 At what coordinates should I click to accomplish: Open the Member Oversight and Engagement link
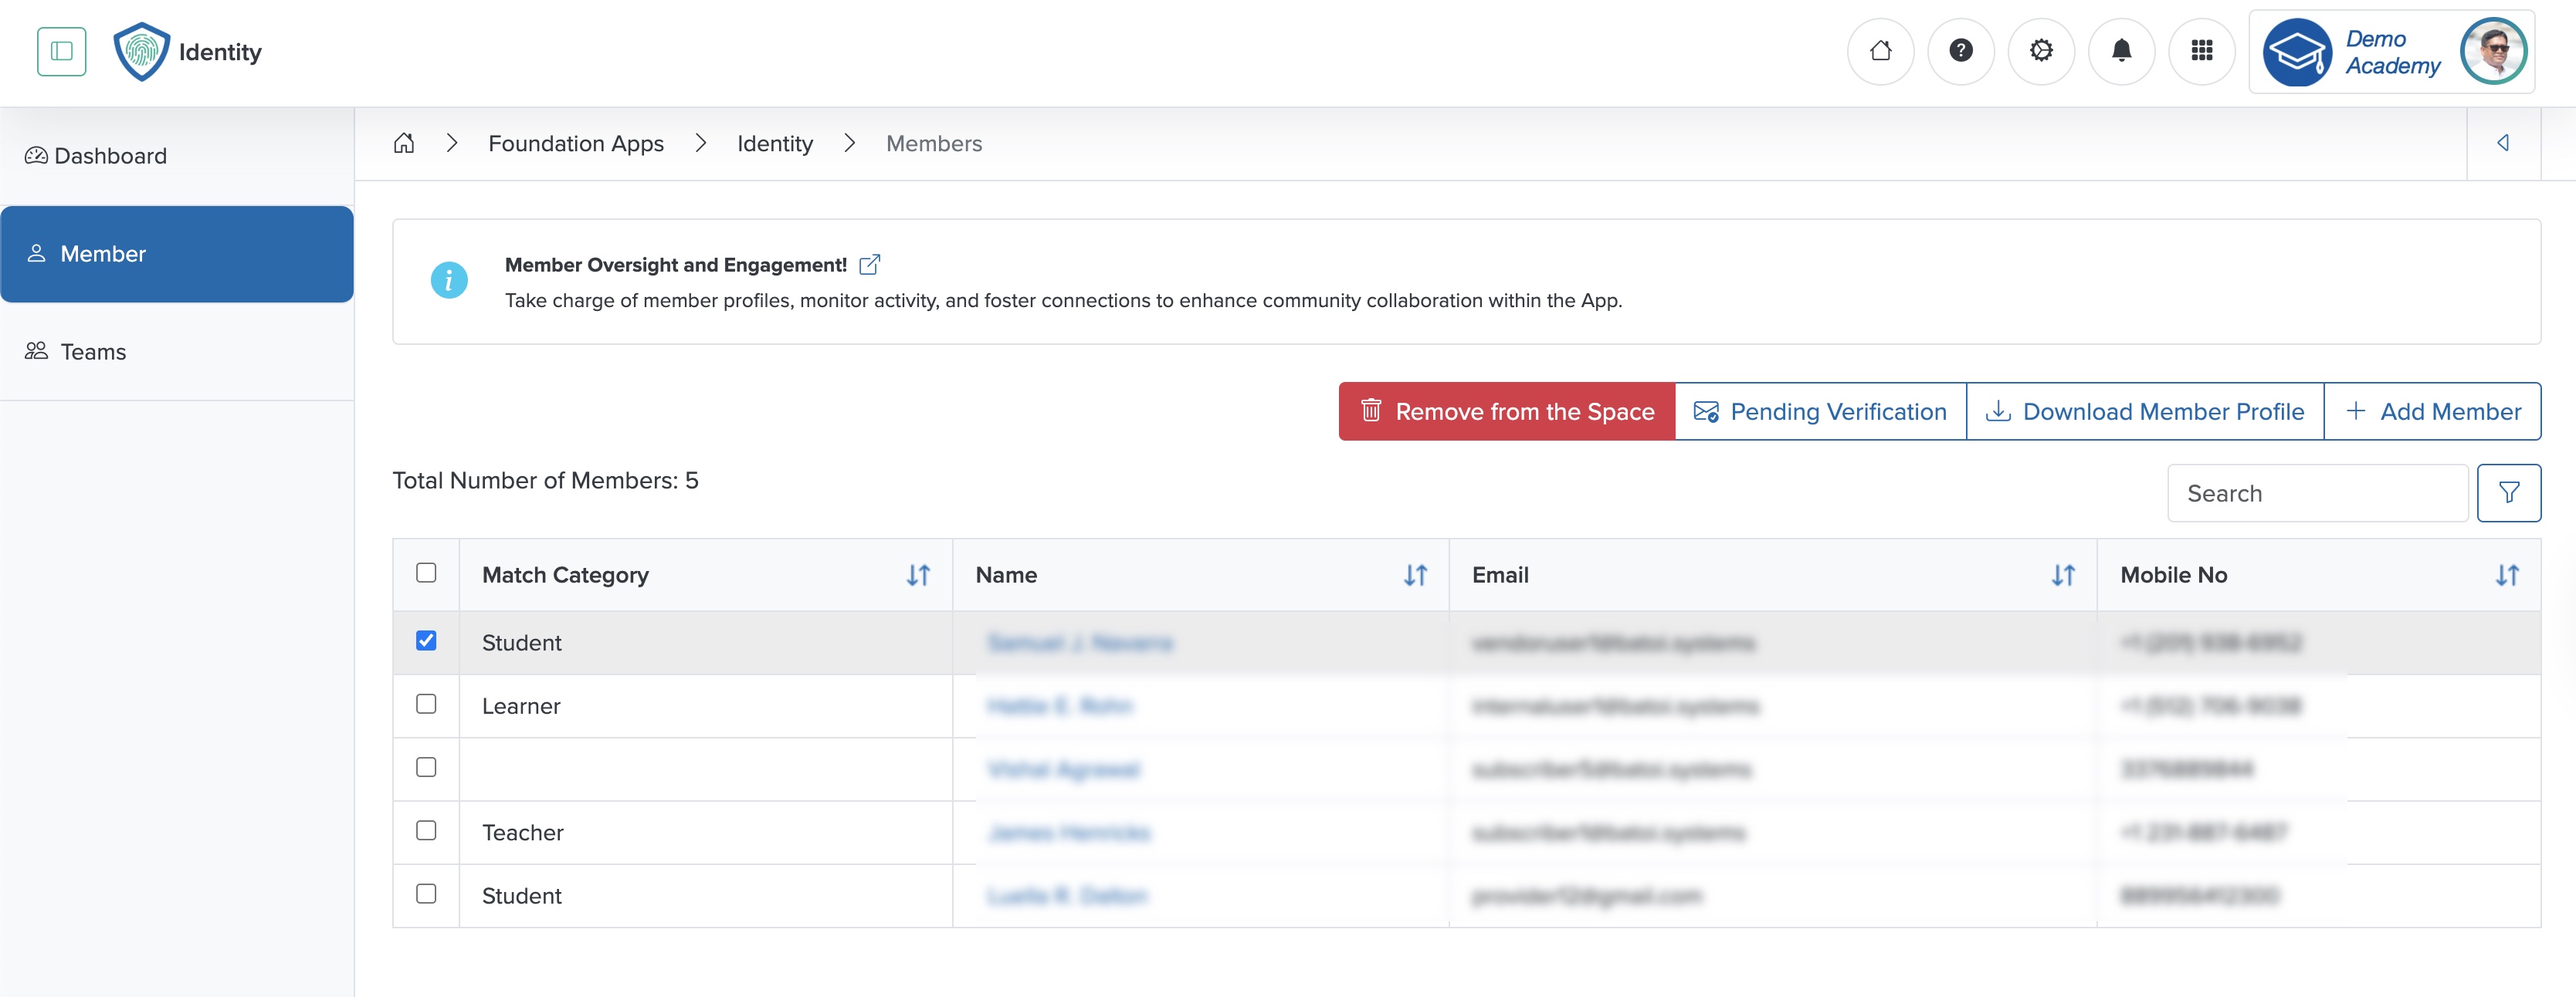869,264
